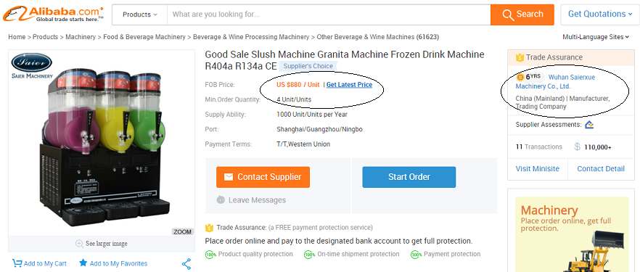Open Wuhan Saierxue Machinery Co. link
The height and width of the screenshot is (272, 640).
click(x=556, y=81)
